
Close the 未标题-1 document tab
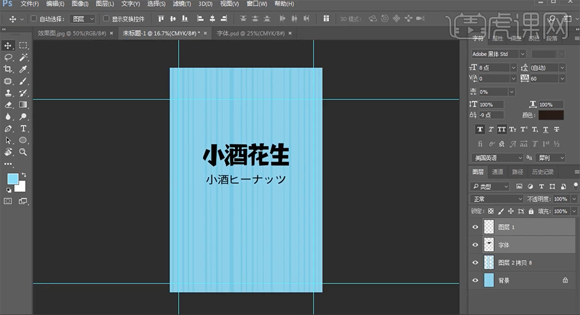click(205, 33)
